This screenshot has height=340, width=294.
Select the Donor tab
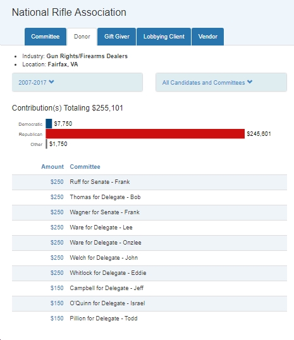click(82, 37)
